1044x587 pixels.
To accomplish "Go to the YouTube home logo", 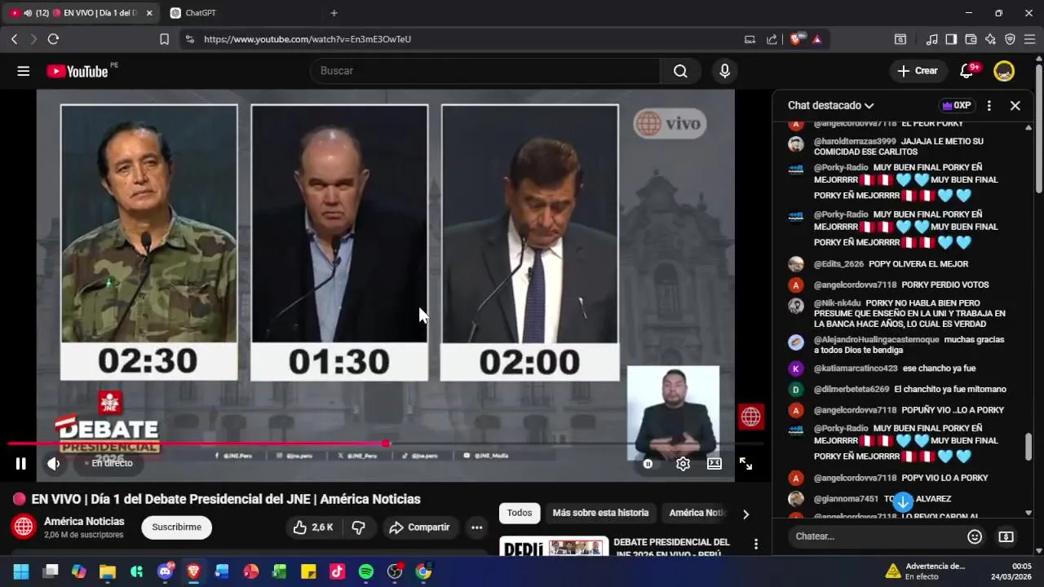I will coord(77,71).
